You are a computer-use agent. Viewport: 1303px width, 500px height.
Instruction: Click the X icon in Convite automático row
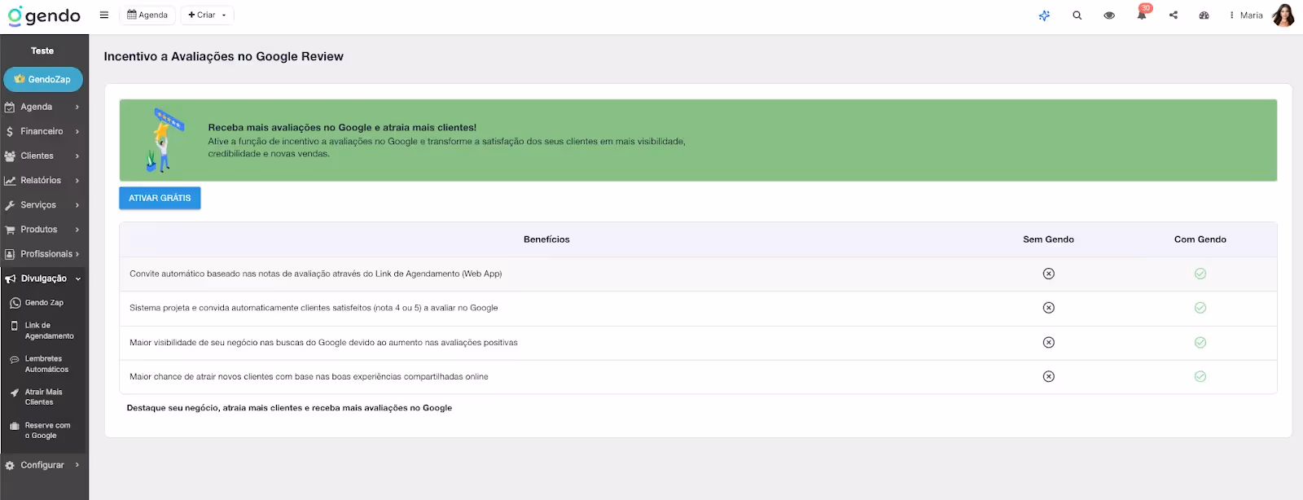click(1049, 274)
